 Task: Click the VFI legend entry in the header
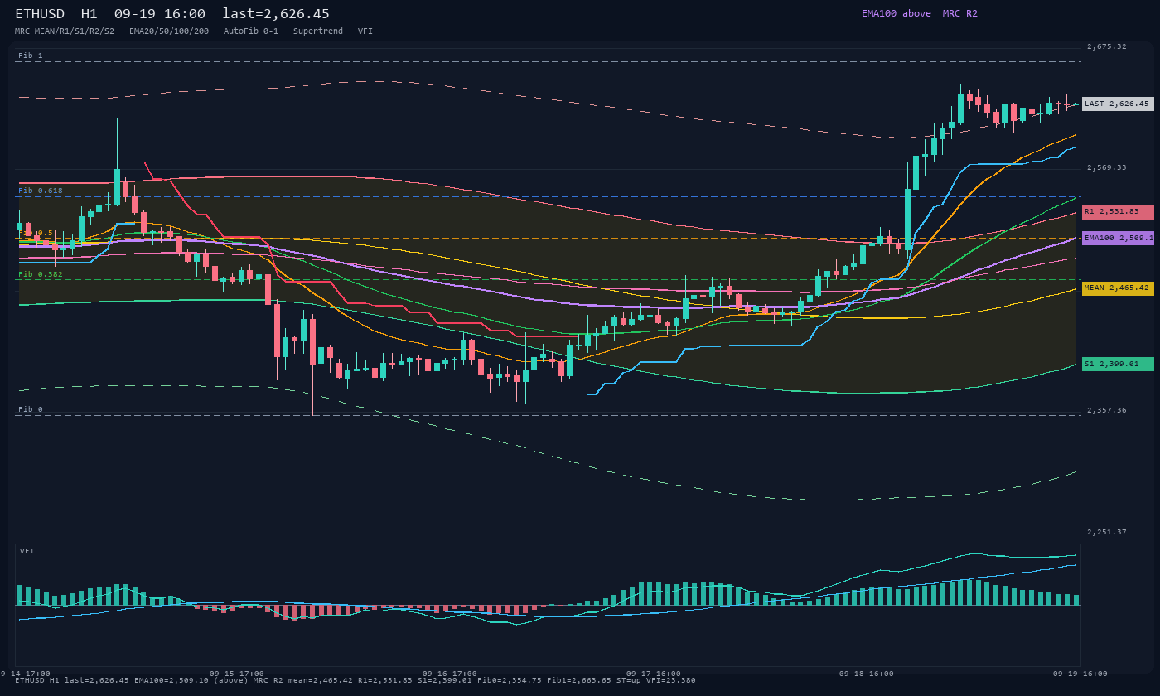click(365, 31)
